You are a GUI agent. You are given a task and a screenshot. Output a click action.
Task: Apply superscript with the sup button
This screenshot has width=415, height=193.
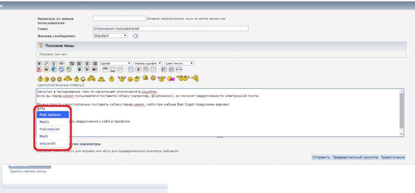(105, 69)
